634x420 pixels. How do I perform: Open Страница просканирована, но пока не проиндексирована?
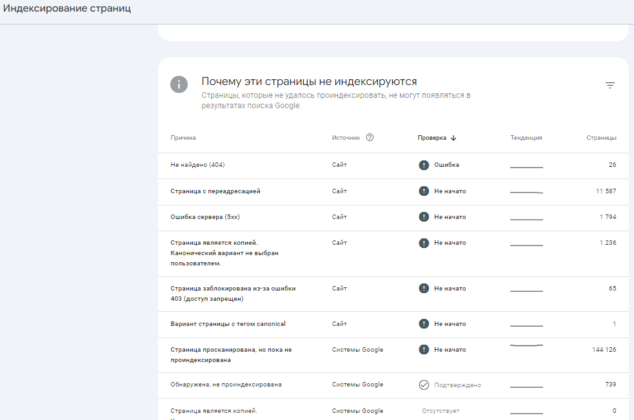(231, 354)
